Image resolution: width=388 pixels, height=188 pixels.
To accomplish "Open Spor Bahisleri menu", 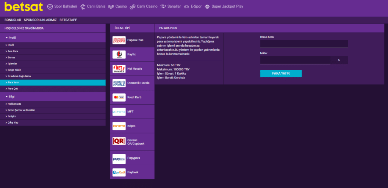I will [66, 6].
